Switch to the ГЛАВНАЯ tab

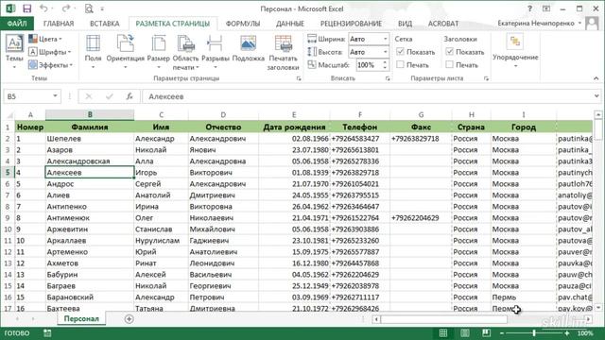pyautogui.click(x=59, y=24)
